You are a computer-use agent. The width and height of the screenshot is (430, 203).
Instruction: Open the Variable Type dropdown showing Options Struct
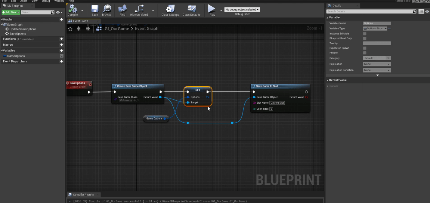[375, 28]
